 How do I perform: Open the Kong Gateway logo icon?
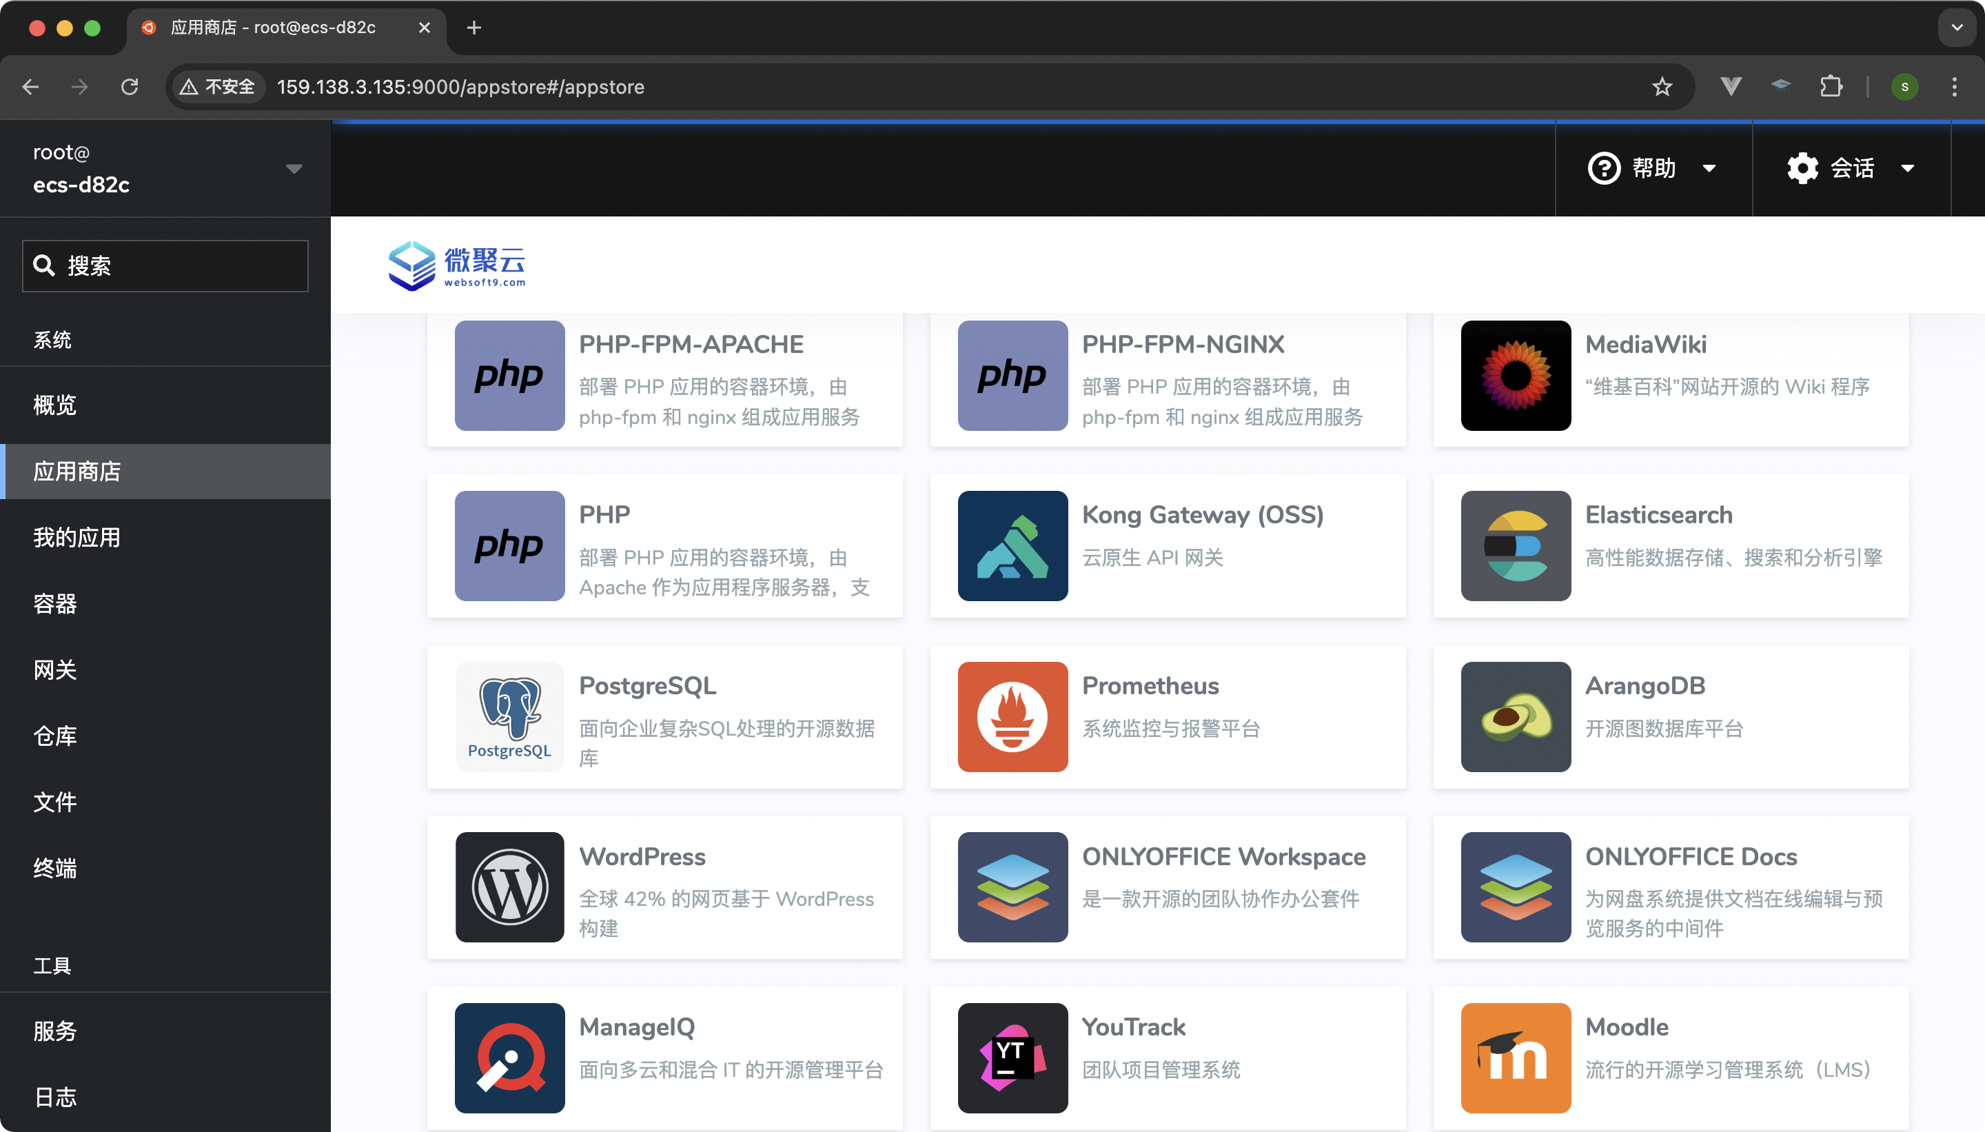point(1012,546)
